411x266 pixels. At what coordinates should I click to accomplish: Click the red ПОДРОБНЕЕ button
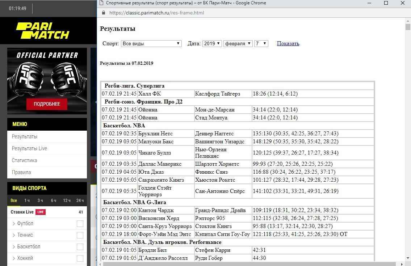click(x=47, y=104)
